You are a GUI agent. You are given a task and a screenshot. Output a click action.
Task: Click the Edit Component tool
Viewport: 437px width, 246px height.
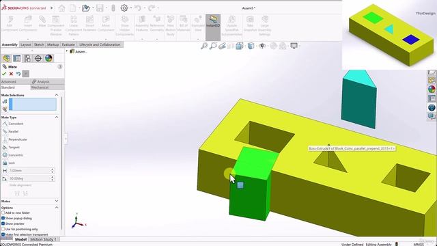click(10, 23)
